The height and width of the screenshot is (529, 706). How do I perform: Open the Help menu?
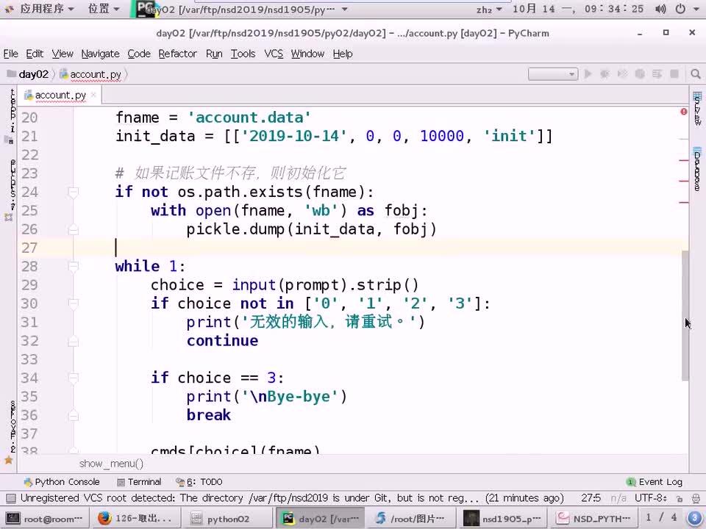(x=343, y=54)
